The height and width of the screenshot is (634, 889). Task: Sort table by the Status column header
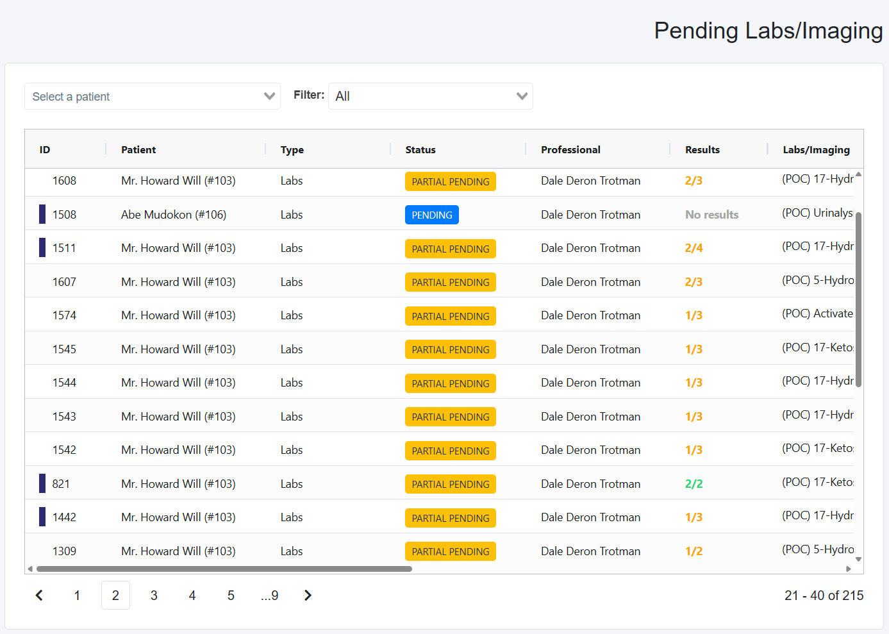tap(420, 149)
